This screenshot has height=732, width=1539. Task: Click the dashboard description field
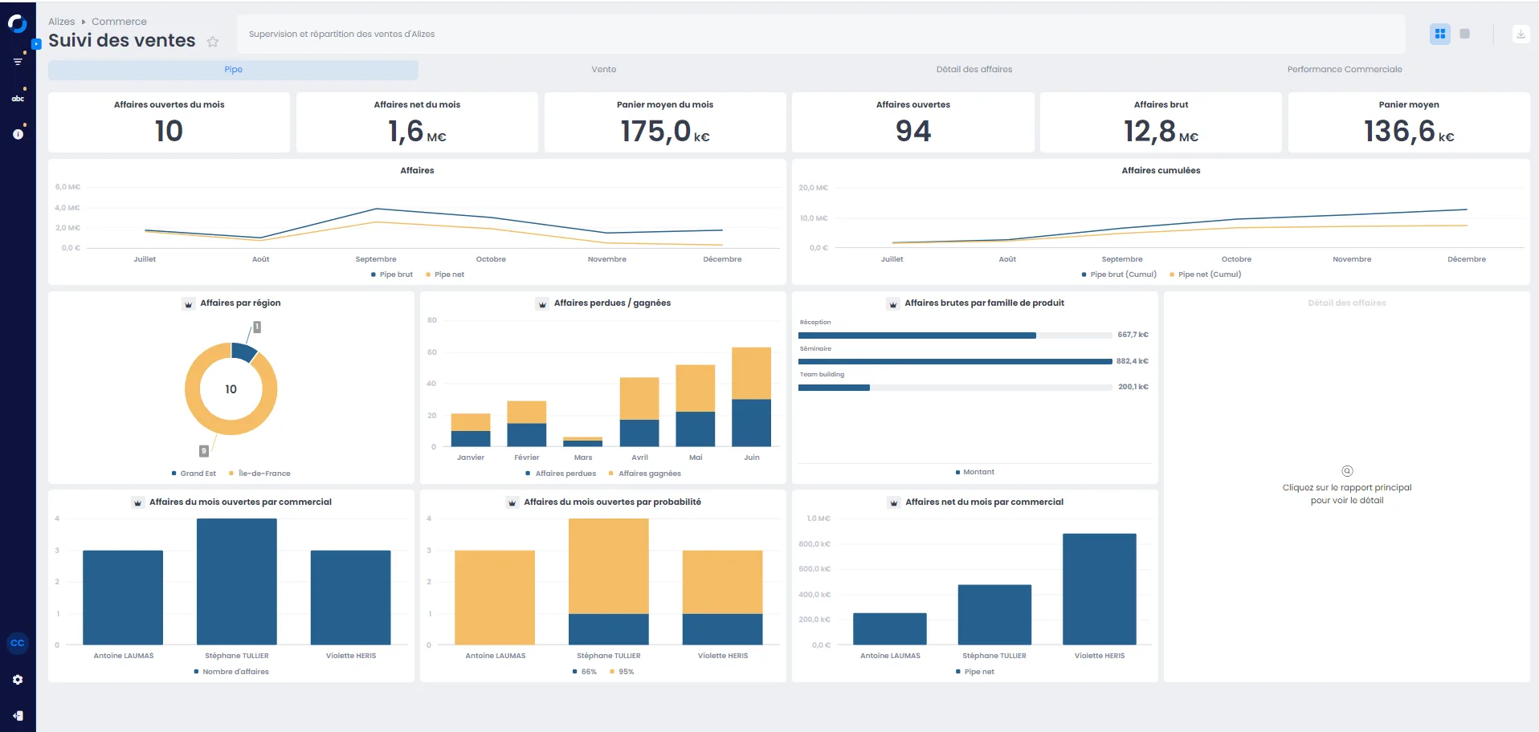coord(821,35)
